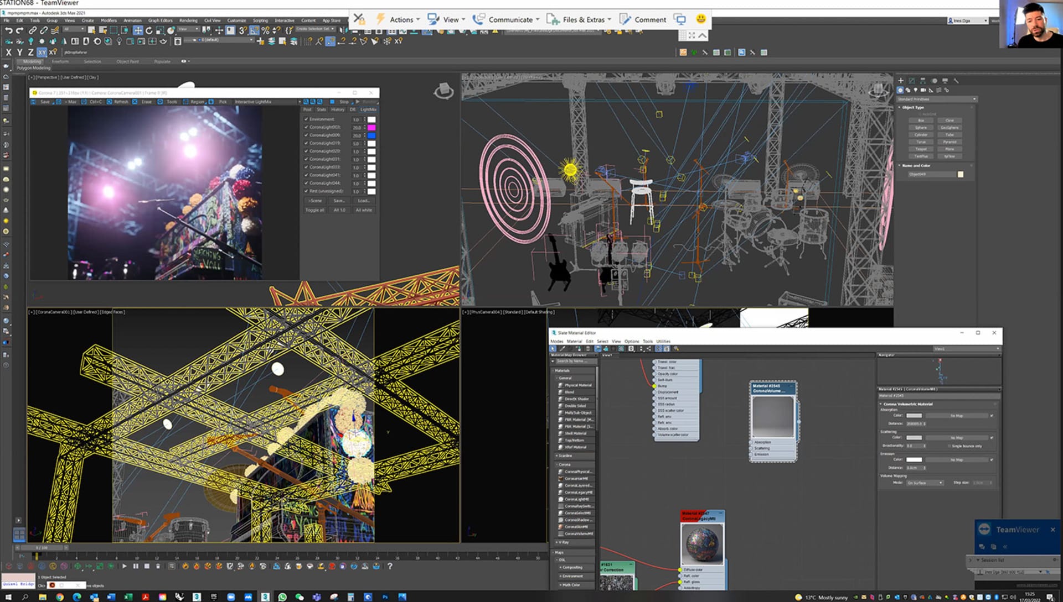Image resolution: width=1063 pixels, height=602 pixels.
Task: Open the Volume Mapping Mode dropdown
Action: (925, 483)
